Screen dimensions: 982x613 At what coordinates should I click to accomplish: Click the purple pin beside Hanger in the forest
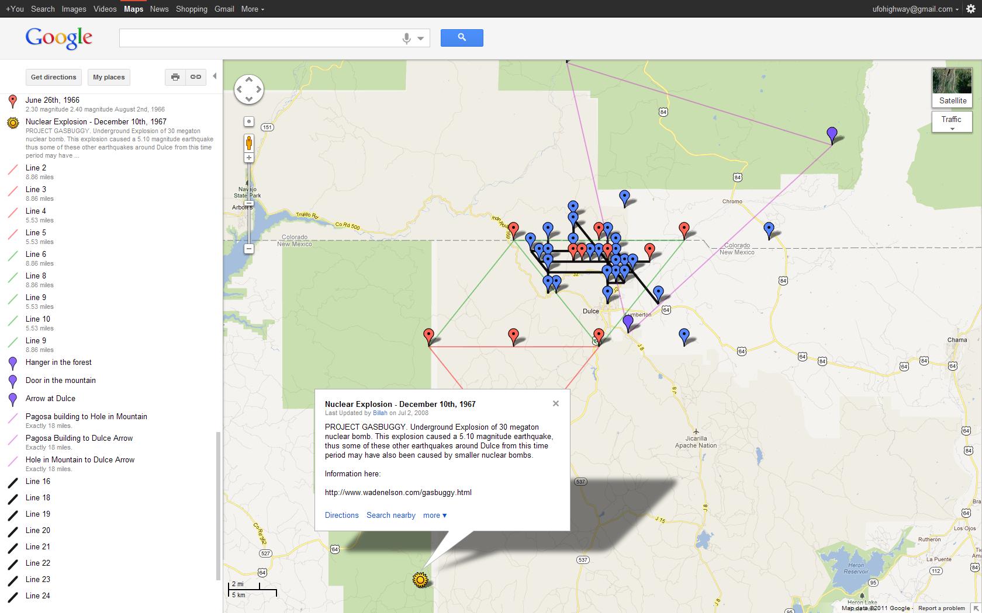[x=13, y=363]
